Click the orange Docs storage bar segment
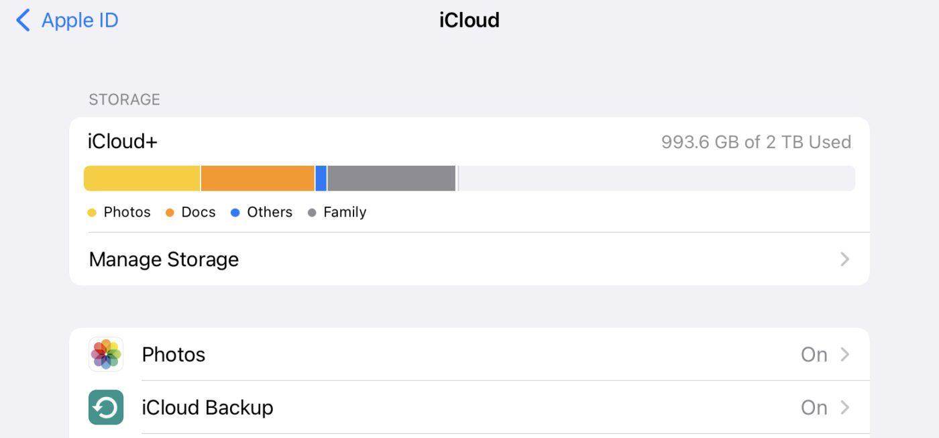The height and width of the screenshot is (438, 939). pos(258,178)
